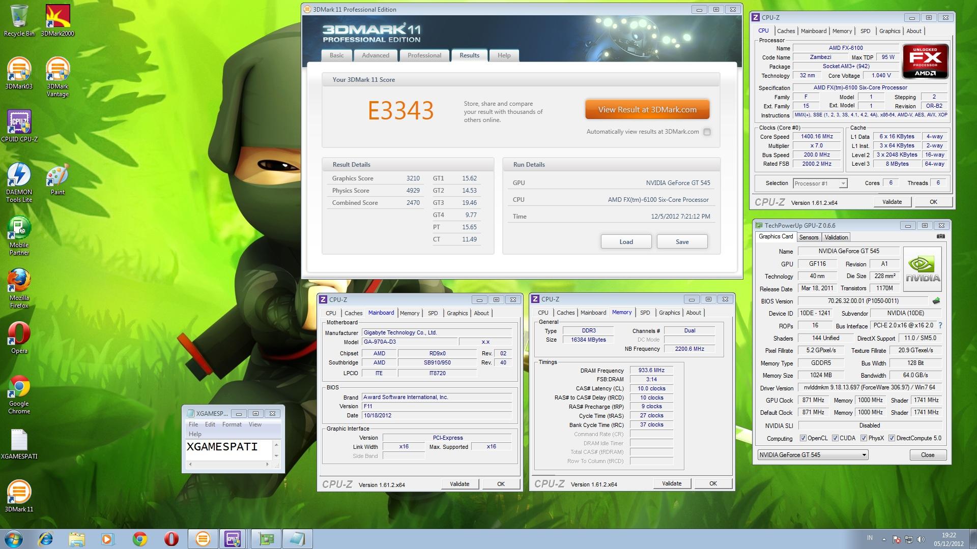Click Validate in the top CPU-Z window

892,202
